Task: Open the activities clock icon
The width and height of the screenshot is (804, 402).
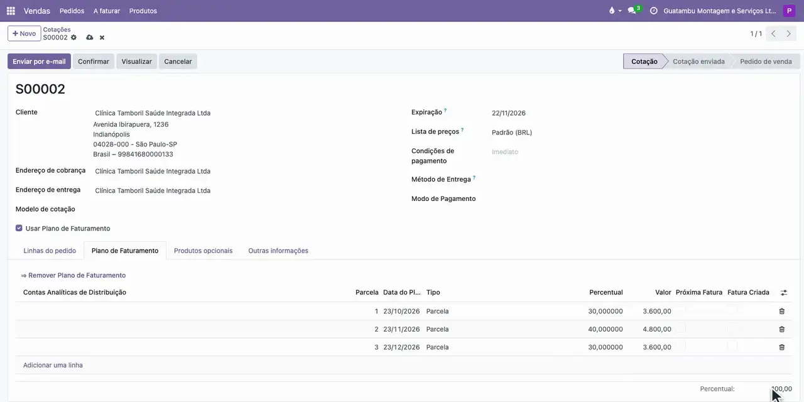Action: (x=653, y=11)
